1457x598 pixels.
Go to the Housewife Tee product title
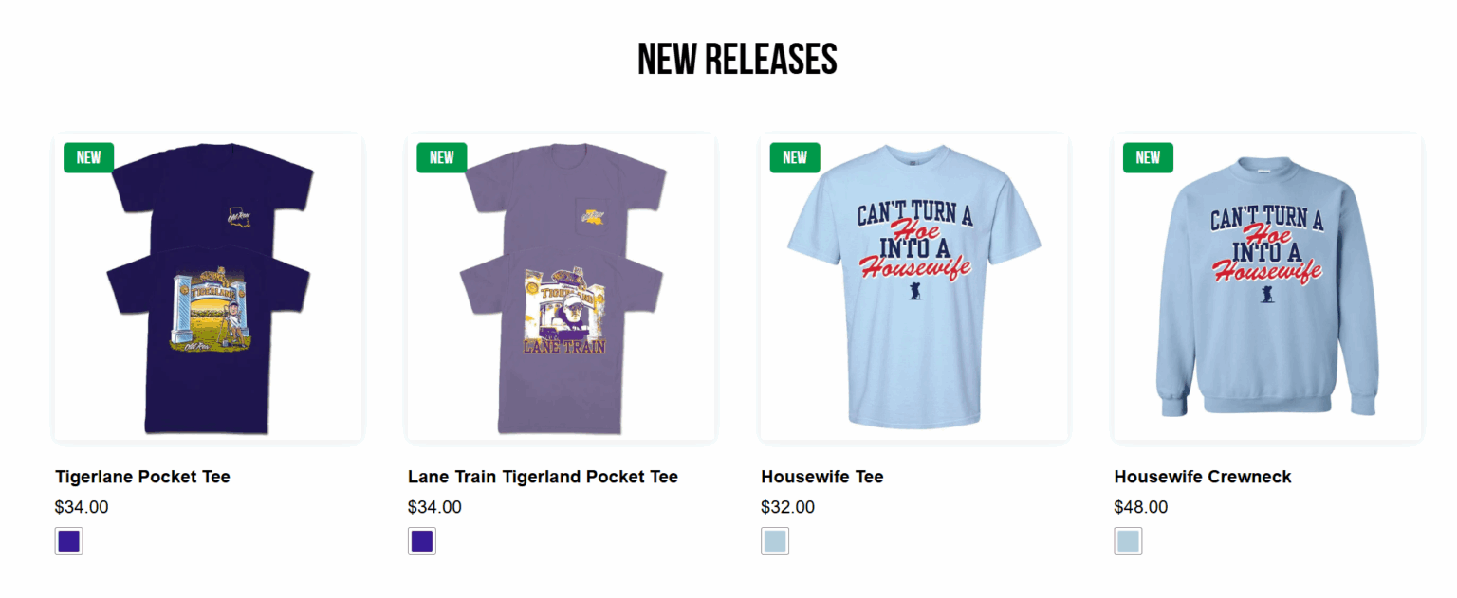pyautogui.click(x=822, y=477)
